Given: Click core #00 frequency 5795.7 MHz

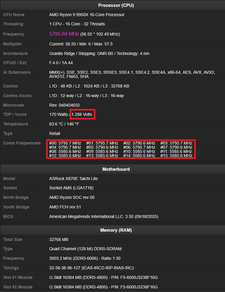Looking at the screenshot, I should tap(65, 143).
